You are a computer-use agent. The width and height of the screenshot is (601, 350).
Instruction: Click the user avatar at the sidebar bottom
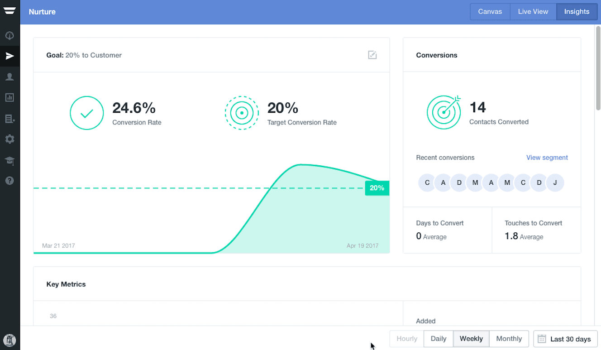10,340
